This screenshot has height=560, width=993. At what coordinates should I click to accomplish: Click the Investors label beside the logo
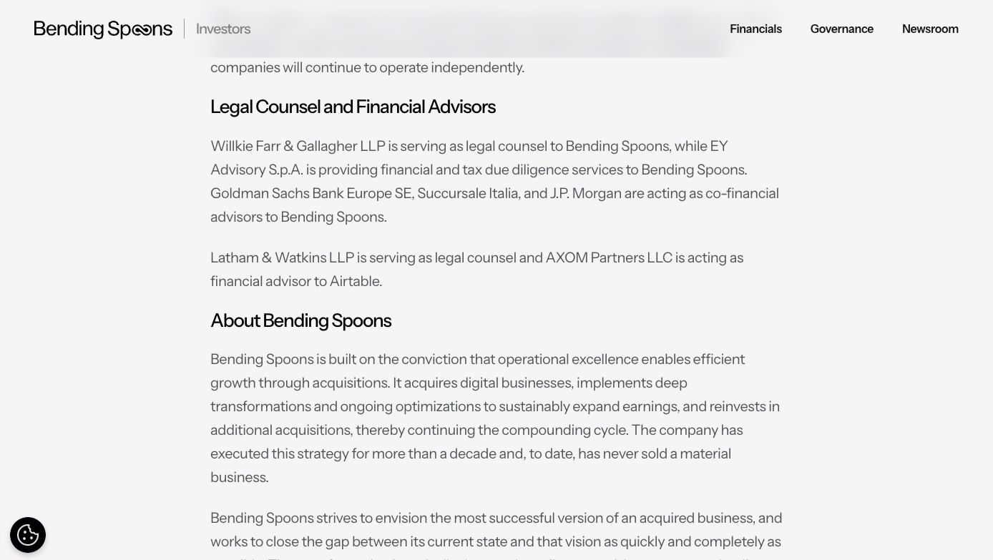point(223,29)
